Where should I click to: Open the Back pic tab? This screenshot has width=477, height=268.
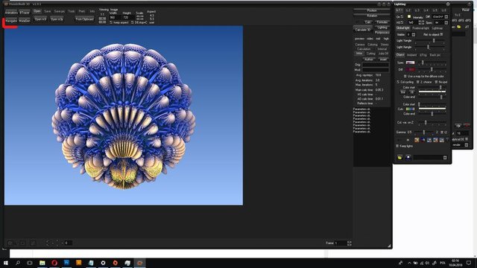pyautogui.click(x=435, y=55)
